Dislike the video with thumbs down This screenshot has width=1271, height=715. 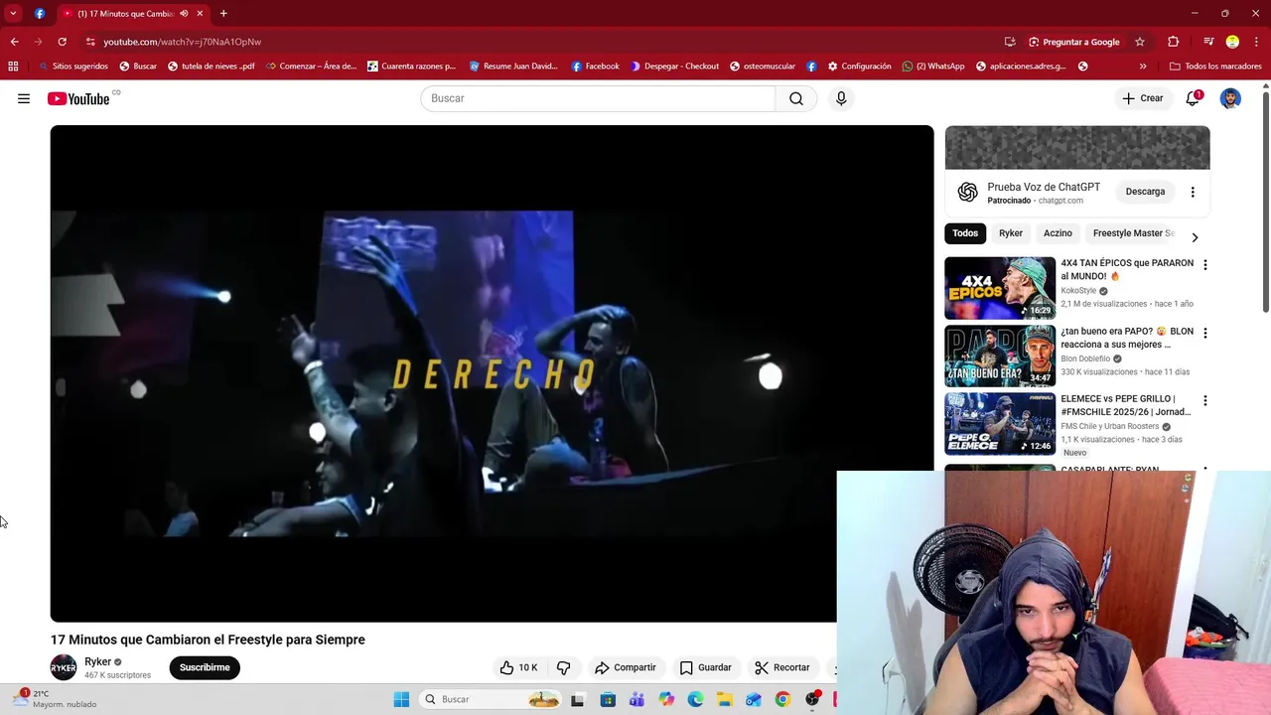point(563,667)
